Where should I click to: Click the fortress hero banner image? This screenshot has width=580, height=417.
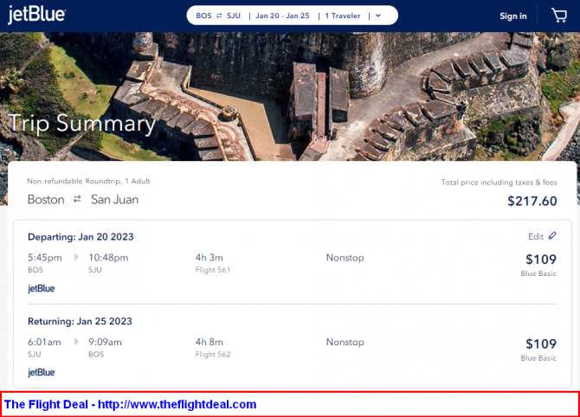click(x=346, y=87)
